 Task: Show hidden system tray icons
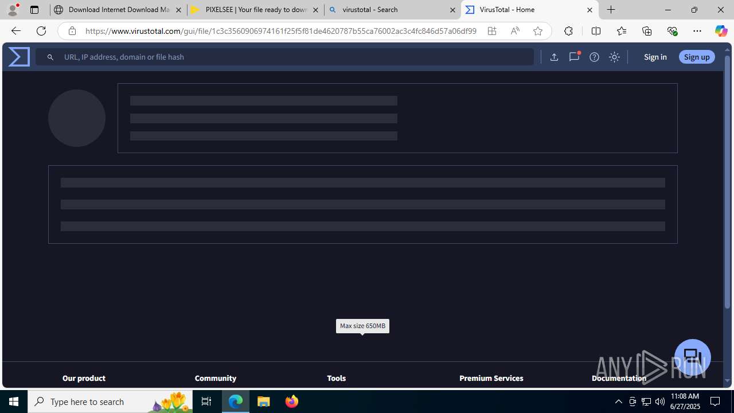coord(618,402)
